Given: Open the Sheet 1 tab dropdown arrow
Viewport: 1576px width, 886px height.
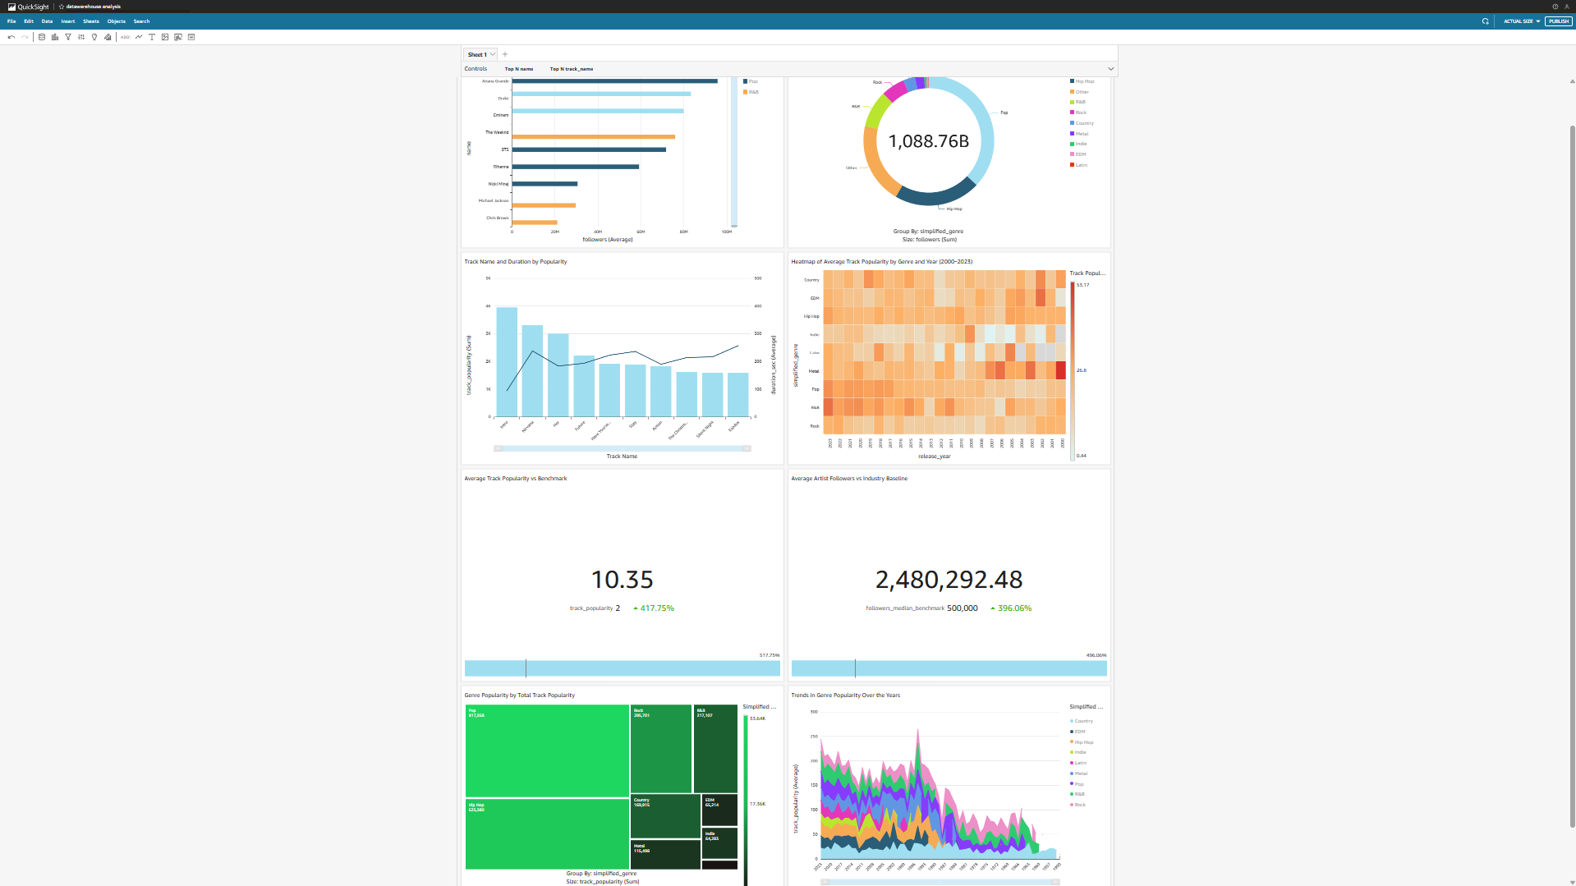Looking at the screenshot, I should pyautogui.click(x=493, y=54).
